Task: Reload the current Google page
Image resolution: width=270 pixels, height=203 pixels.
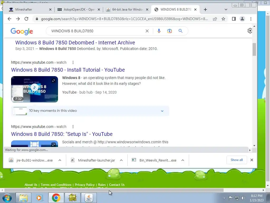Action: pyautogui.click(x=26, y=19)
